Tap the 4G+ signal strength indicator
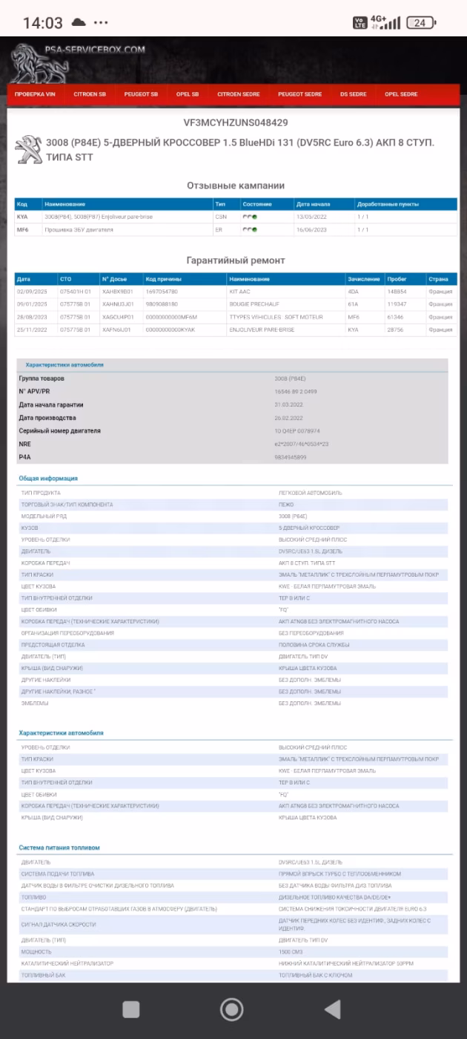This screenshot has width=467, height=1039. [x=385, y=22]
